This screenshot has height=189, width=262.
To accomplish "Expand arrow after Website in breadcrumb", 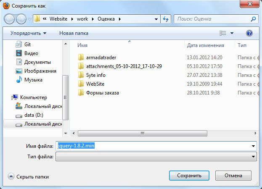I will (x=72, y=19).
